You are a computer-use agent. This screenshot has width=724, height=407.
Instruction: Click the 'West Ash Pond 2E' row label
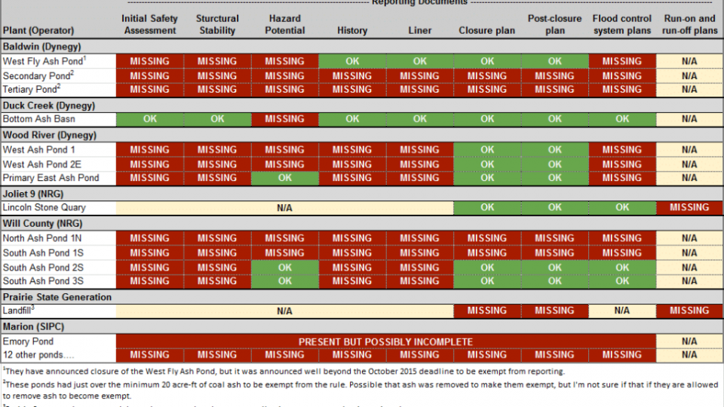(42, 164)
